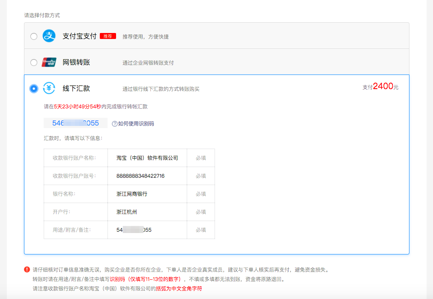Click the red 推荐 badge
433x299 pixels.
[x=108, y=36]
